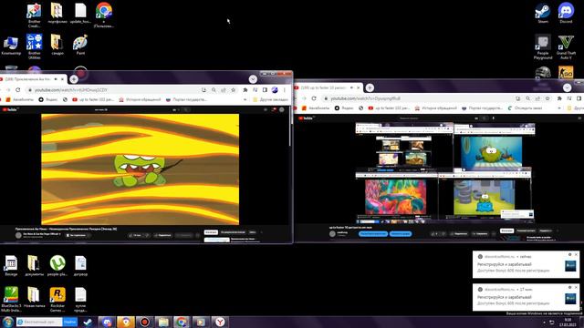Image resolution: width=584 pixels, height=328 pixels.
Task: Close the YouTube tab in left Chrome
Action: [62, 79]
